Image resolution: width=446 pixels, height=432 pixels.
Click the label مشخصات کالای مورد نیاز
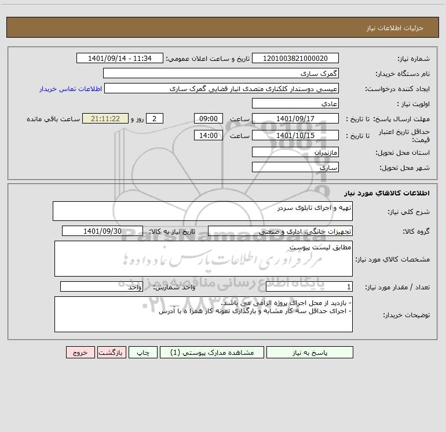pos(393,259)
